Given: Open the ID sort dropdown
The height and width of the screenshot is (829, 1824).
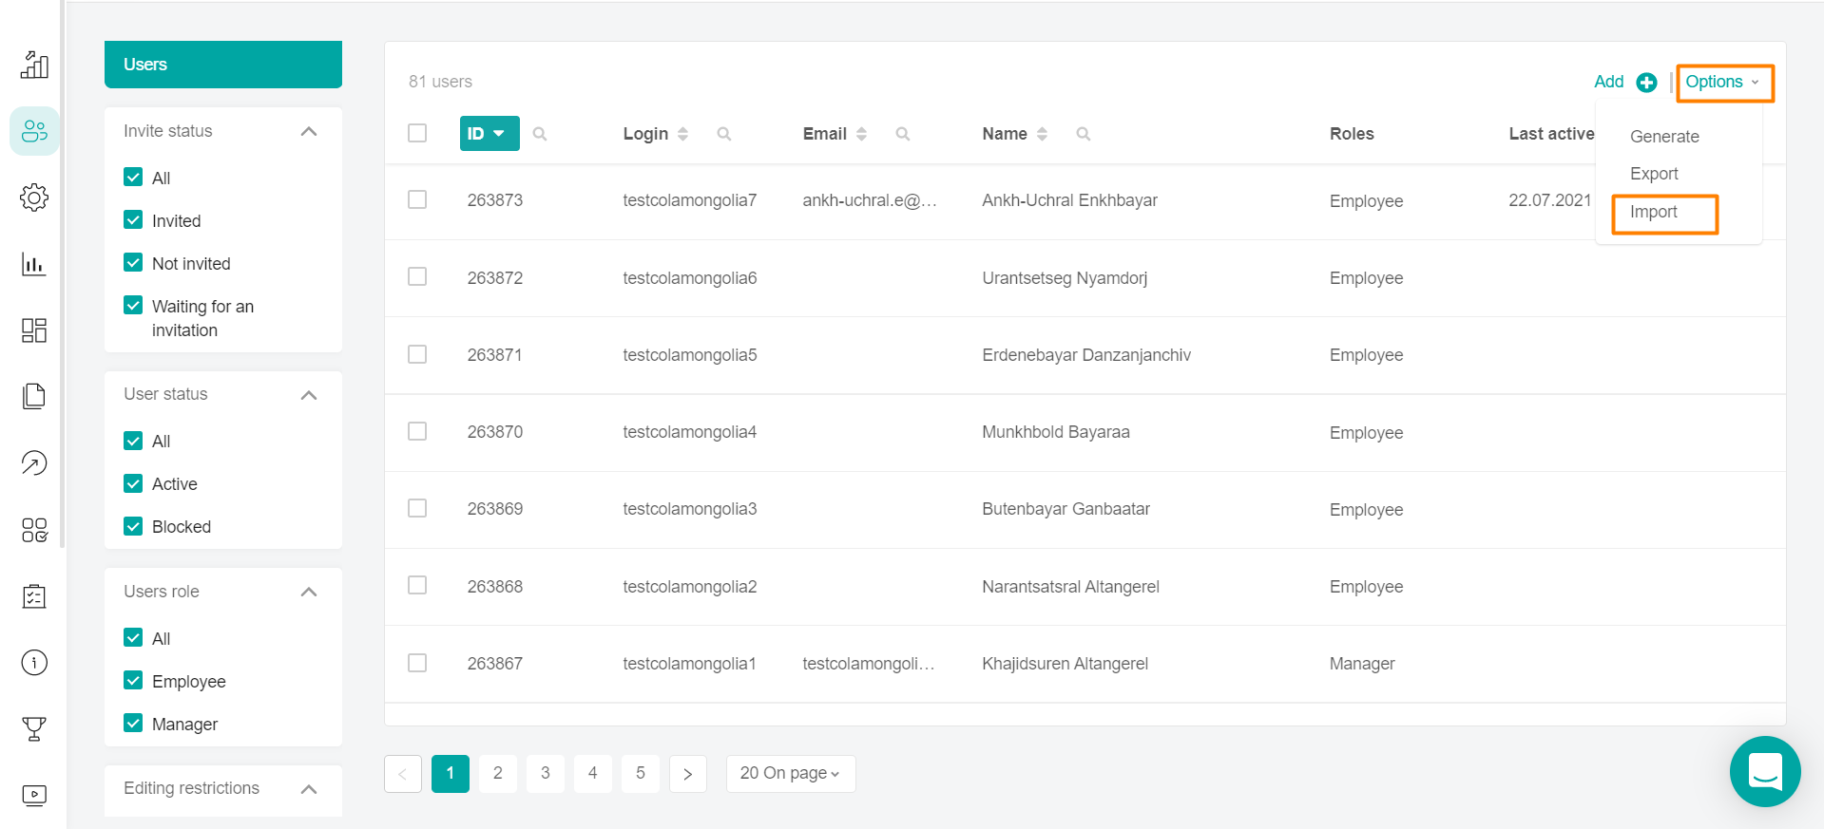Looking at the screenshot, I should [490, 134].
